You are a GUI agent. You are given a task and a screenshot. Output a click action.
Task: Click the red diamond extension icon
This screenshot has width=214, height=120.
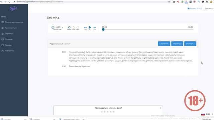pos(178,2)
